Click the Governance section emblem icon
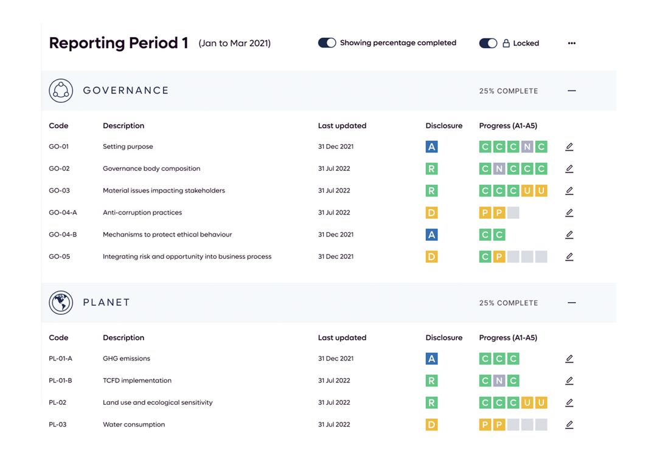The image size is (657, 468). (x=60, y=90)
